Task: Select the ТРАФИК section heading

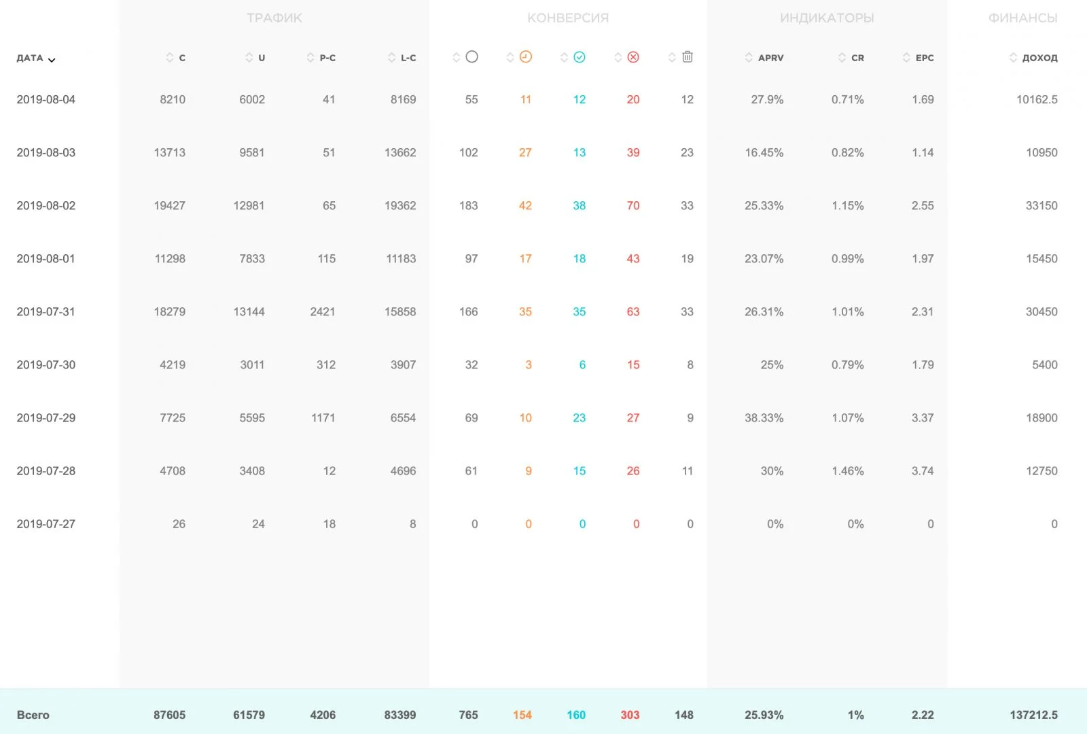Action: [274, 18]
